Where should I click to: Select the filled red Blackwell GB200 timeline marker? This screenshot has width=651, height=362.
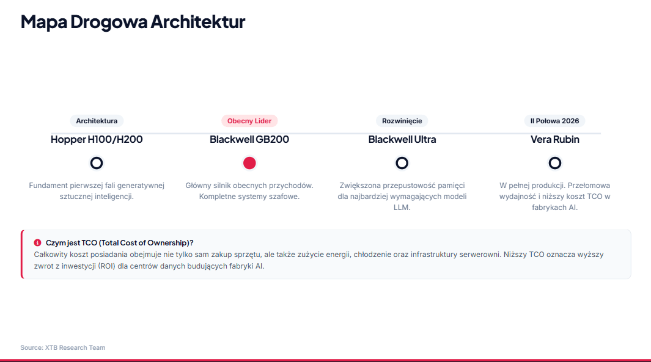(249, 163)
